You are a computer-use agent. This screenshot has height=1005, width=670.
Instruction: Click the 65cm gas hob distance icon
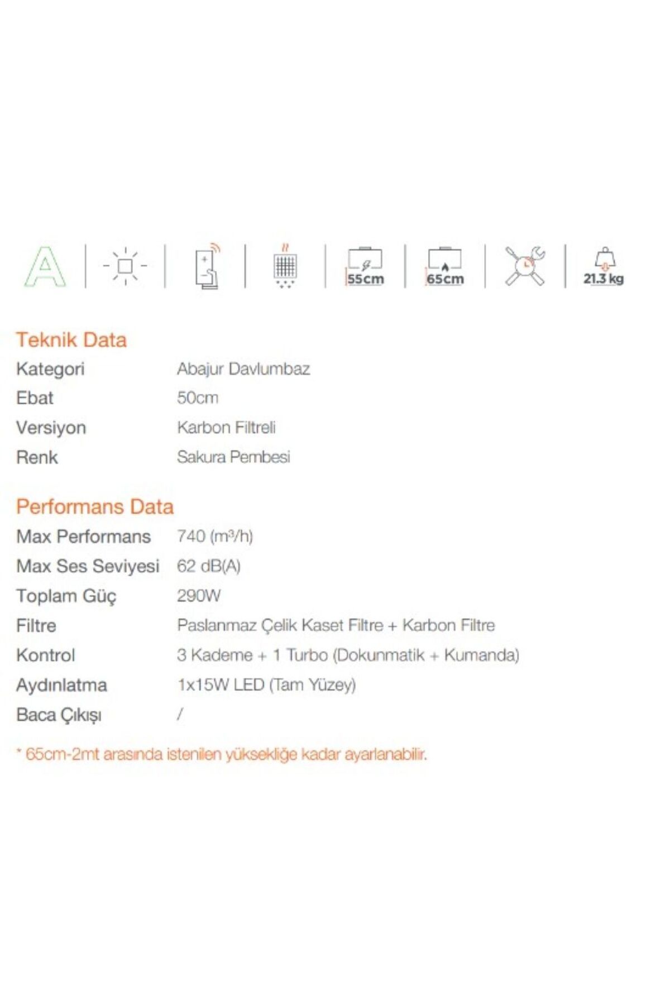(445, 266)
